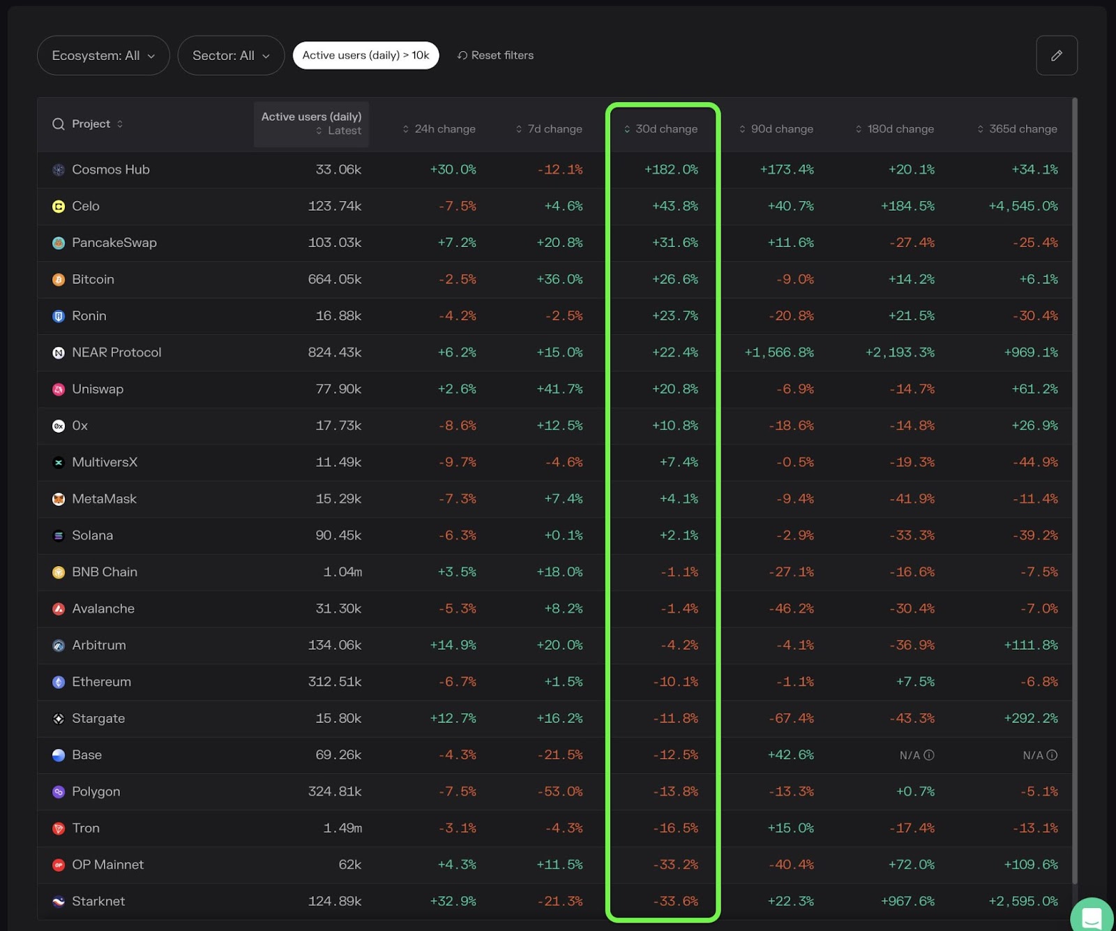Open the chat support bubble icon

(x=1092, y=917)
